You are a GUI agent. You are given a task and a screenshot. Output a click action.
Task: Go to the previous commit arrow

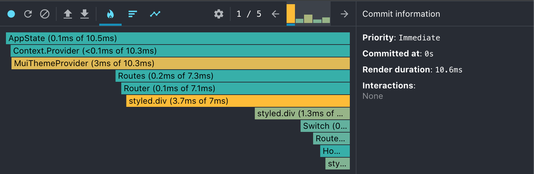(x=276, y=14)
